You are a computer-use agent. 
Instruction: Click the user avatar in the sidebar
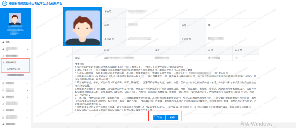point(15,19)
